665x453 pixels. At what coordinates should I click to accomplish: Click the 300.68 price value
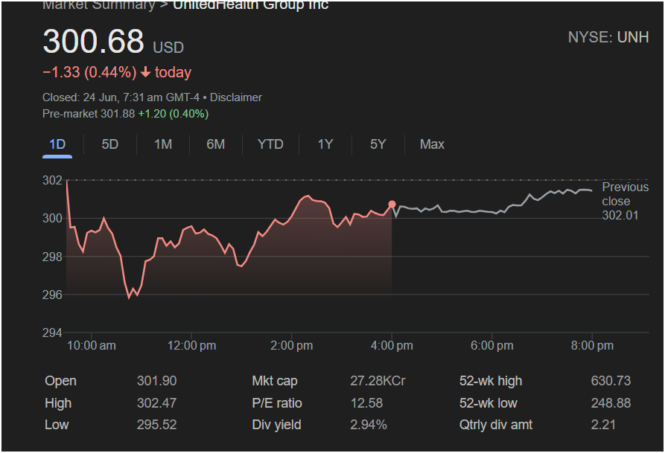(x=93, y=42)
